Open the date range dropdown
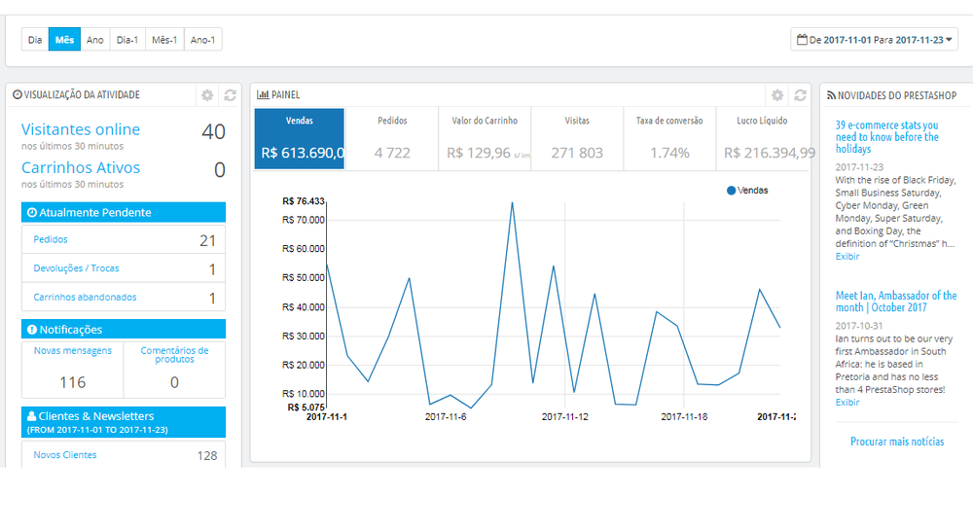 click(874, 40)
